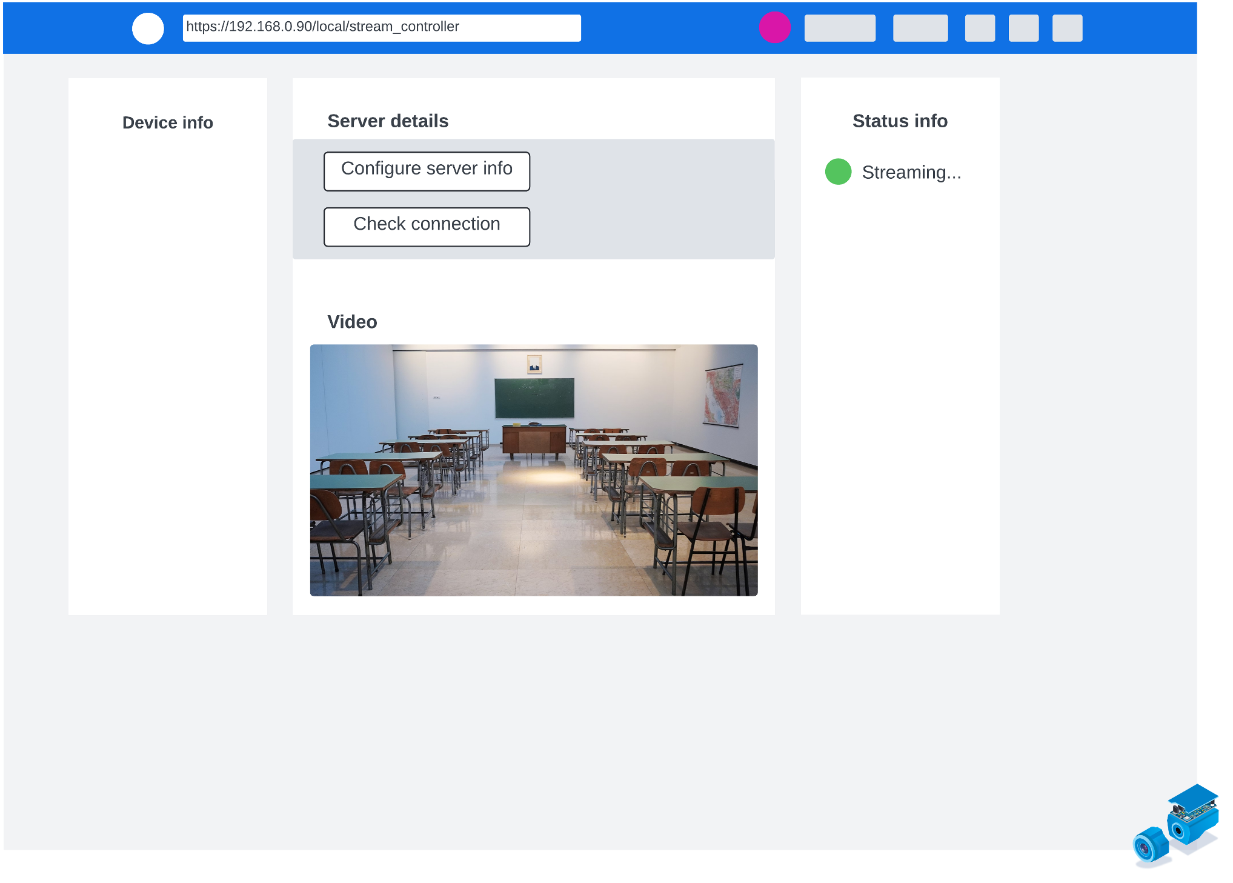Click the second wide gray header placeholder
This screenshot has width=1233, height=883.
[920, 28]
